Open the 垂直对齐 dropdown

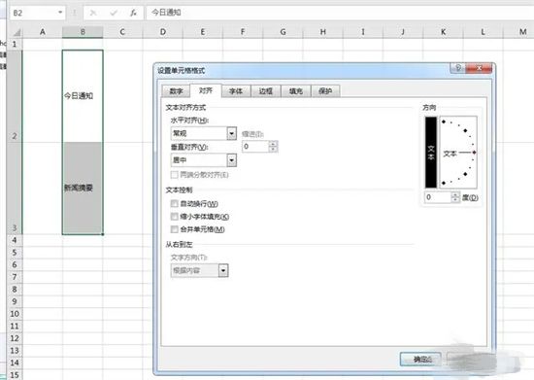pos(232,159)
